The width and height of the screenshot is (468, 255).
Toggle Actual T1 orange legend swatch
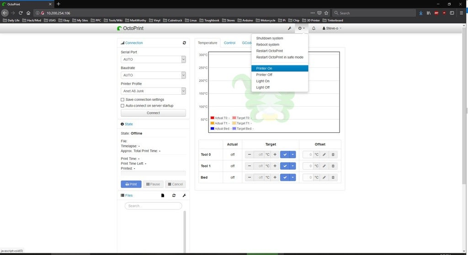(x=212, y=123)
